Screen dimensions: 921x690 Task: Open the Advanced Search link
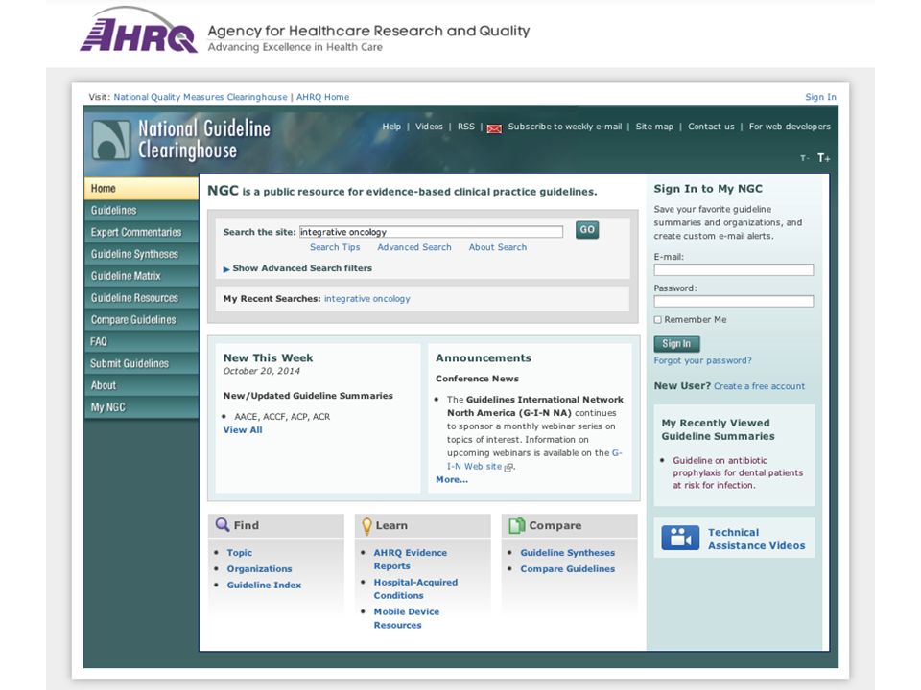click(414, 247)
